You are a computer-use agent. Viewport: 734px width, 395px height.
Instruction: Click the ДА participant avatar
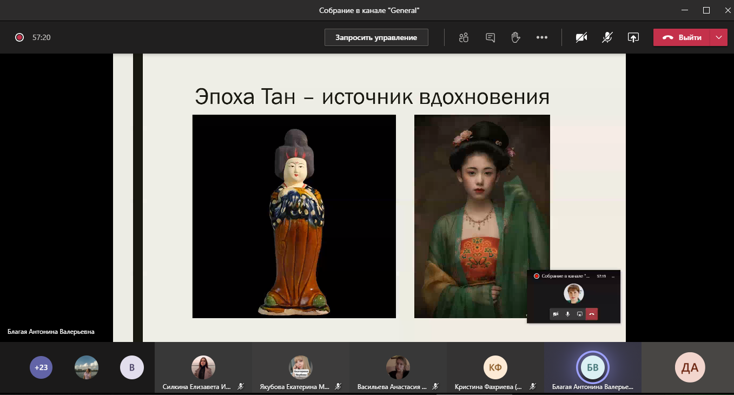pos(690,368)
